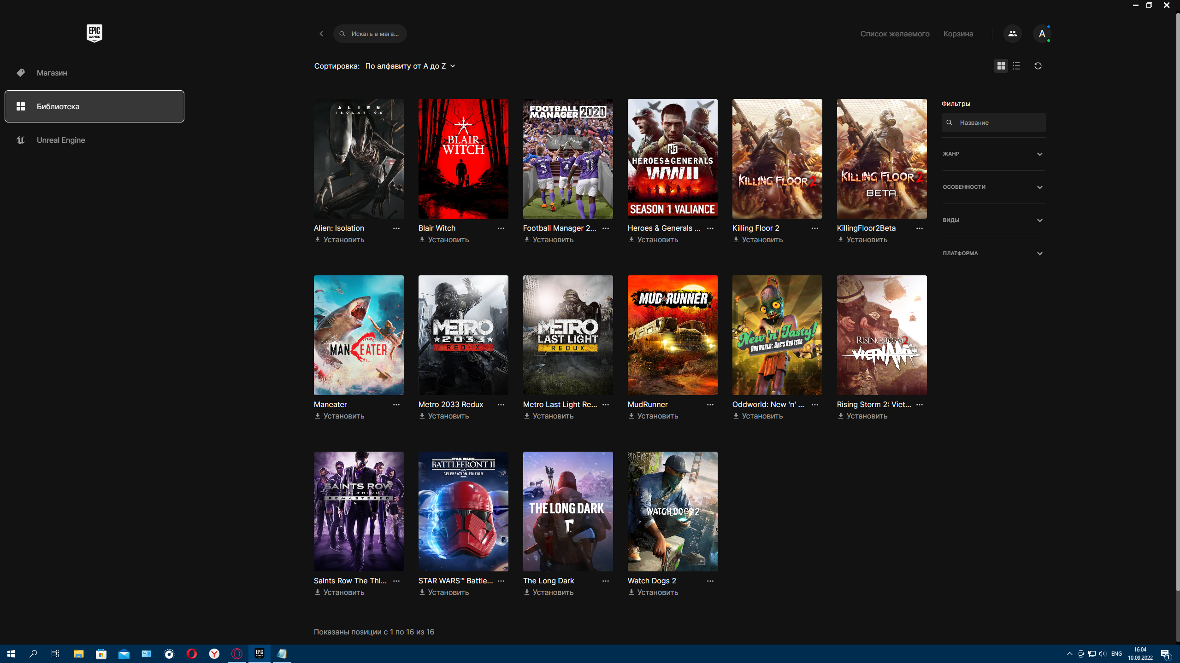Go back using the left arrow
Image resolution: width=1180 pixels, height=663 pixels.
[321, 34]
